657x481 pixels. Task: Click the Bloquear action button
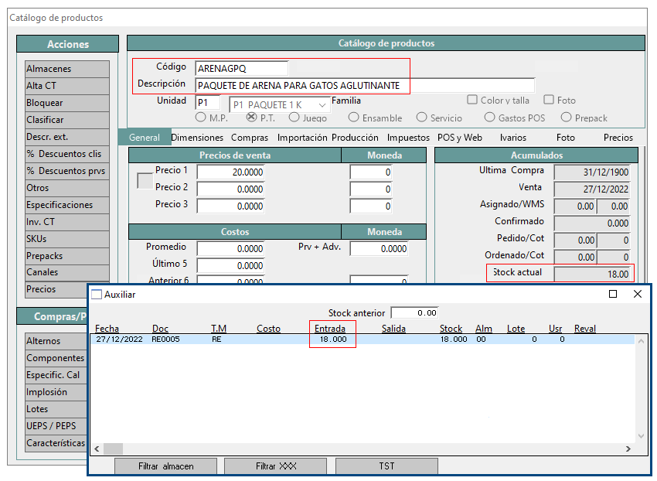click(x=67, y=103)
